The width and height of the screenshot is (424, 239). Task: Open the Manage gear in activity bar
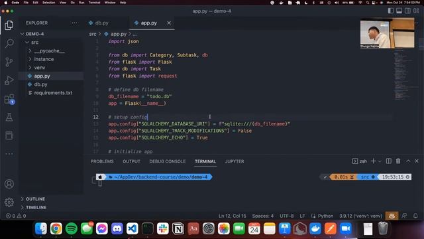[9, 202]
